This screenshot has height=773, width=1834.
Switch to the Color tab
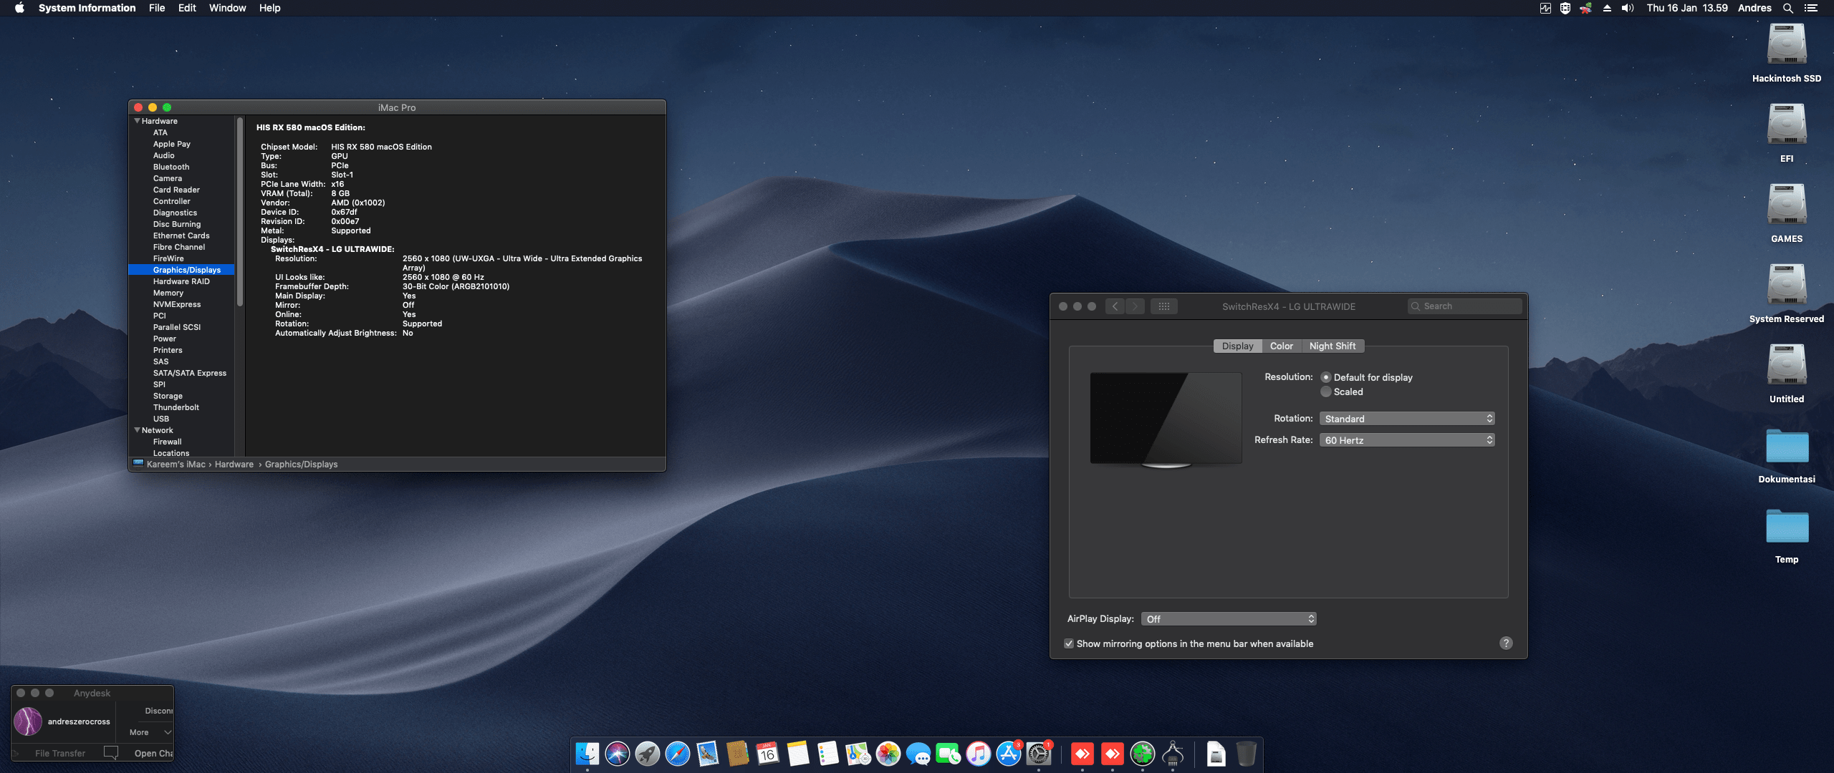click(x=1281, y=346)
